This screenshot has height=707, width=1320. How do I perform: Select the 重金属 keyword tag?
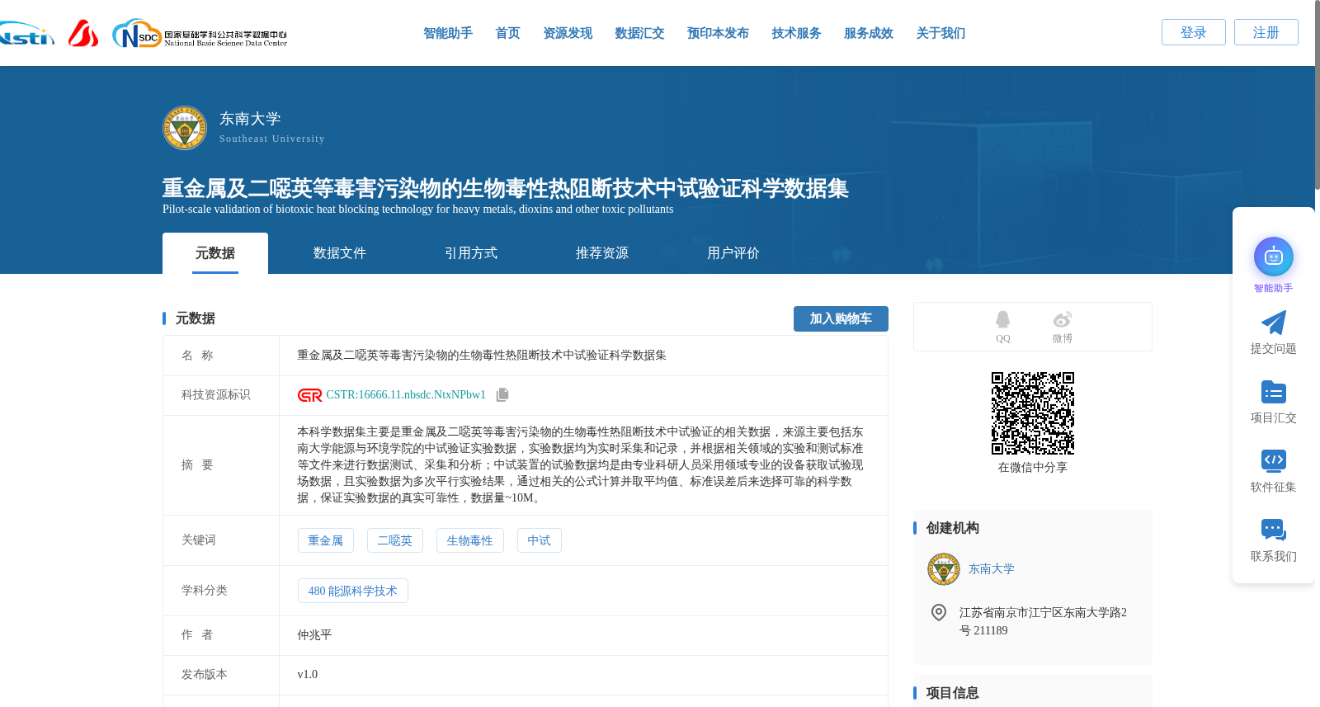tap(326, 540)
